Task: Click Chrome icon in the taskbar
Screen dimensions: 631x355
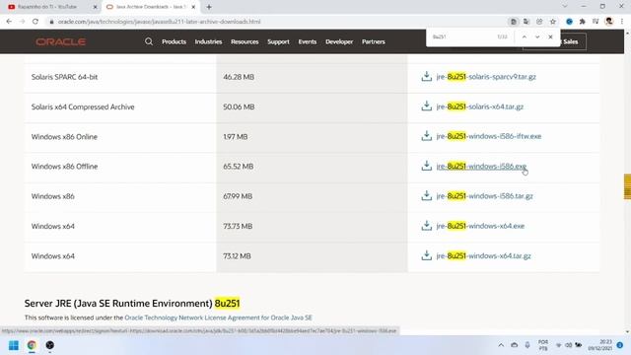Action: click(32, 345)
